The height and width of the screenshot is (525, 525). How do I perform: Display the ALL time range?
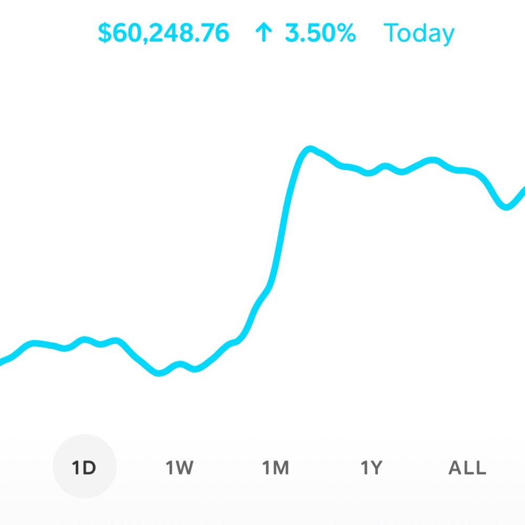click(x=467, y=467)
